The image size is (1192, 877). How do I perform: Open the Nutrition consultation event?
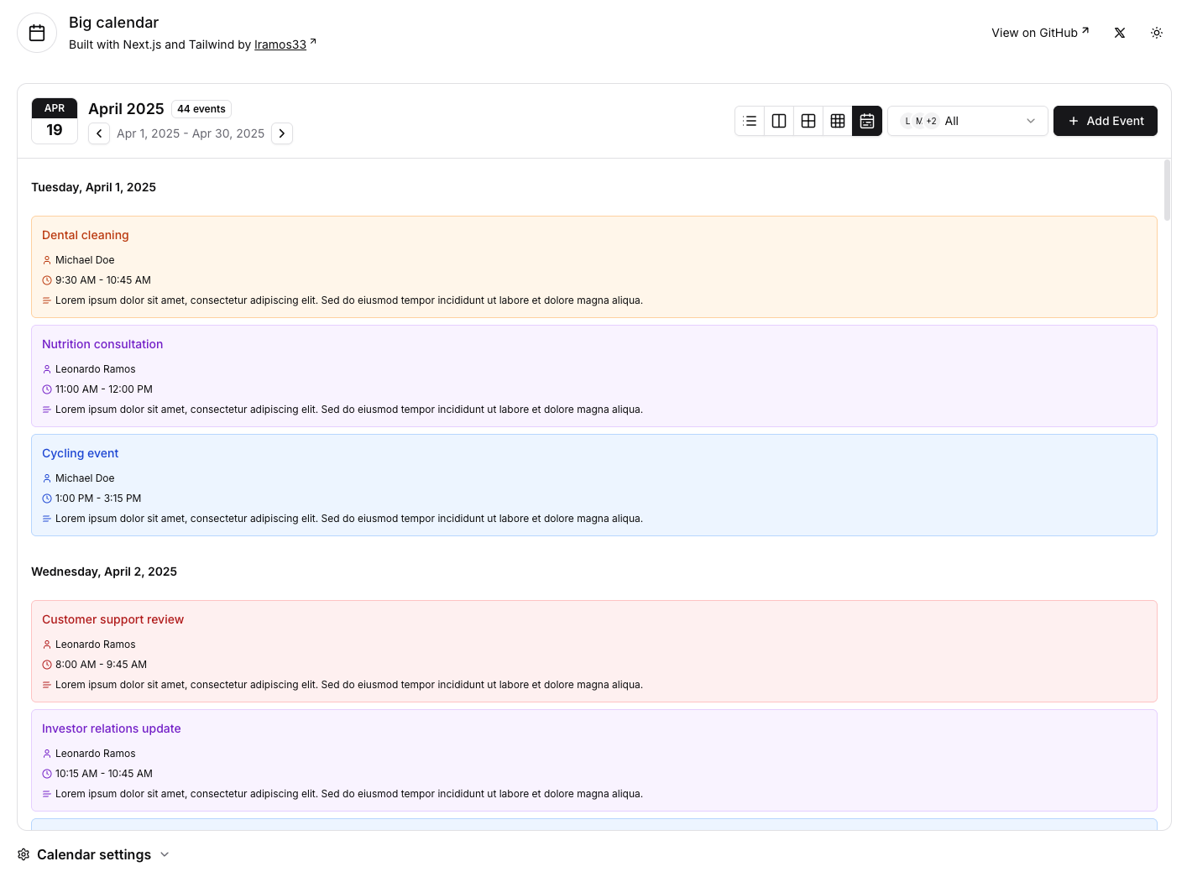tap(594, 376)
